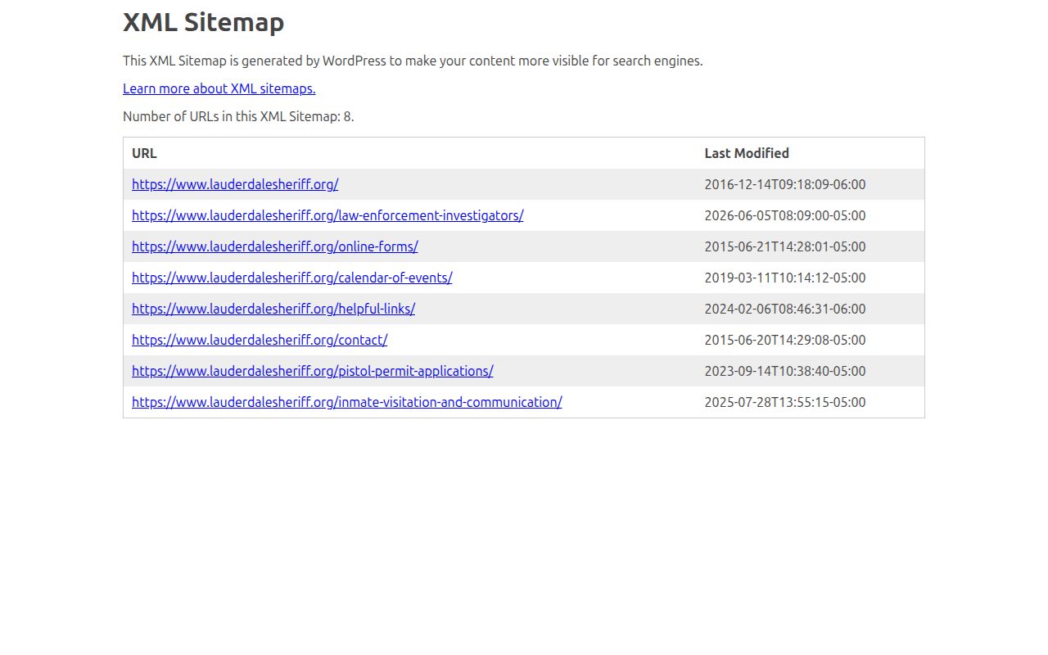Select the date 2024-02-06T08:46:31-06:00
Image resolution: width=1048 pixels, height=655 pixels.
[785, 309]
